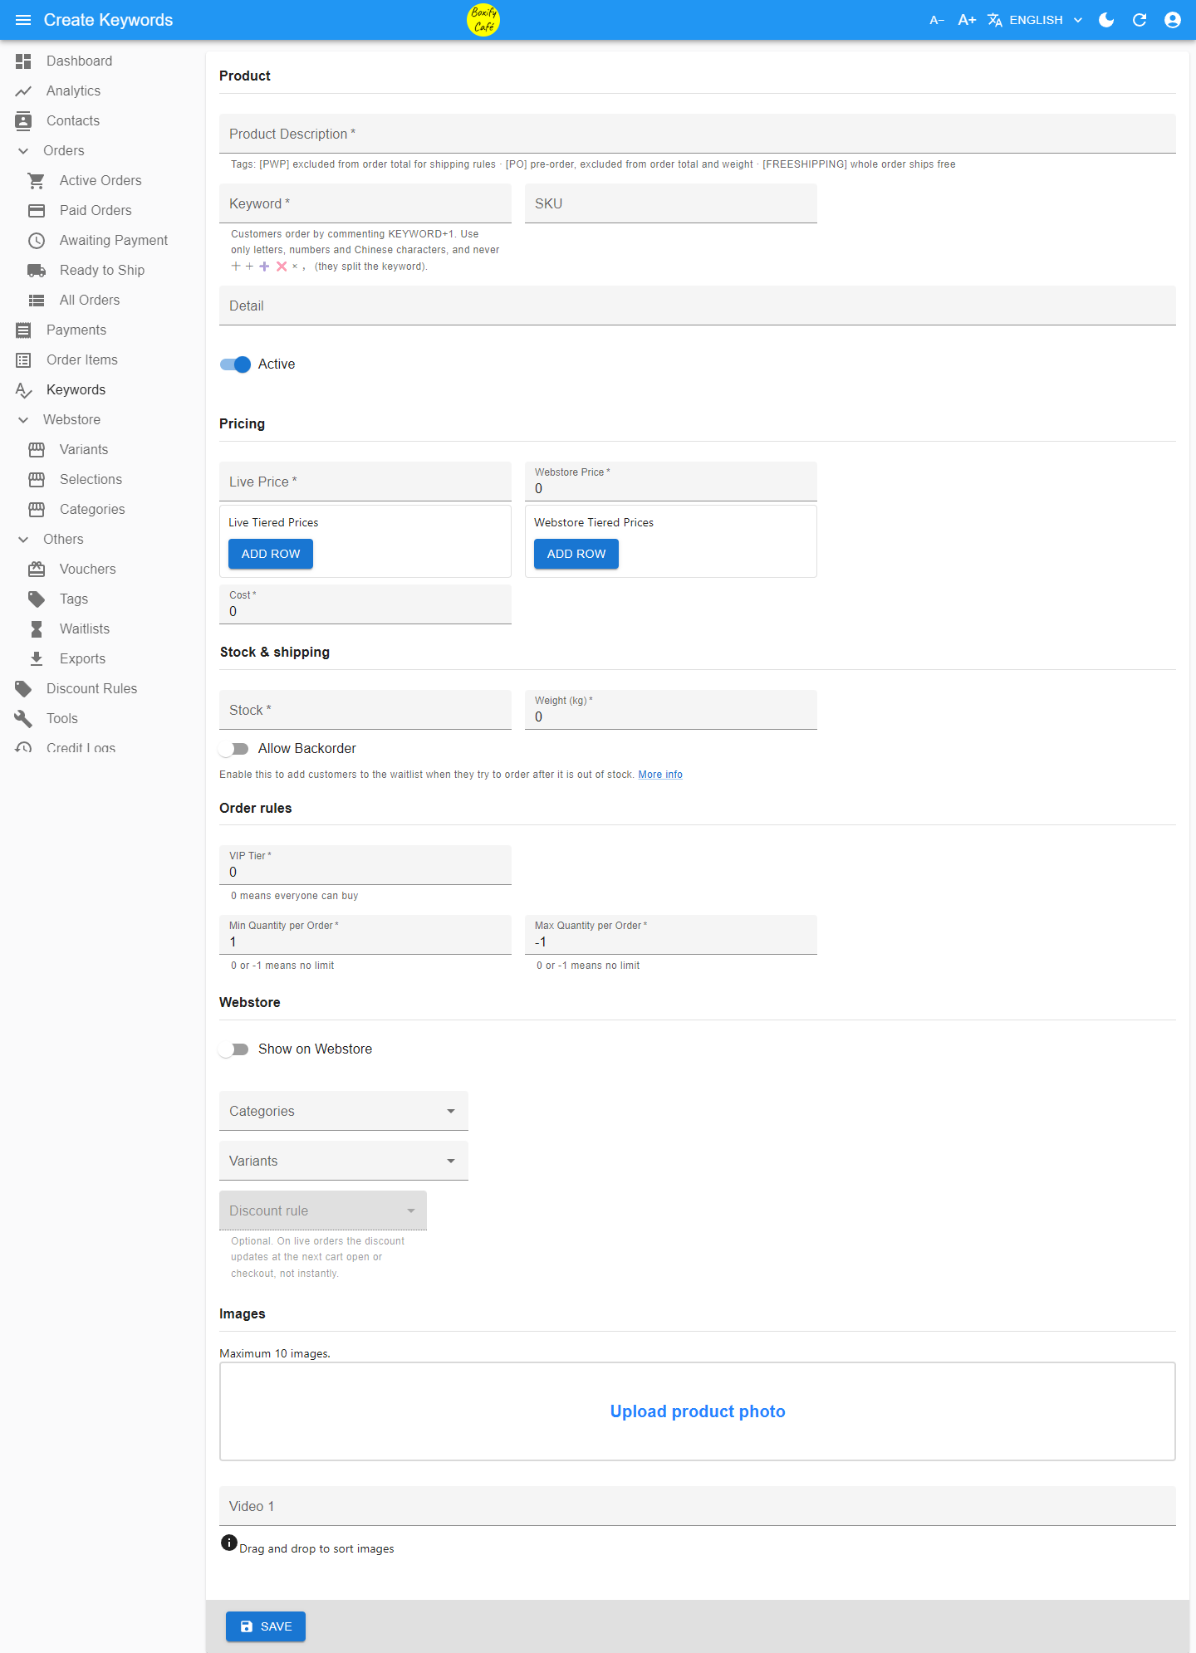Click the Dashboard grid icon
The height and width of the screenshot is (1653, 1196).
point(23,61)
